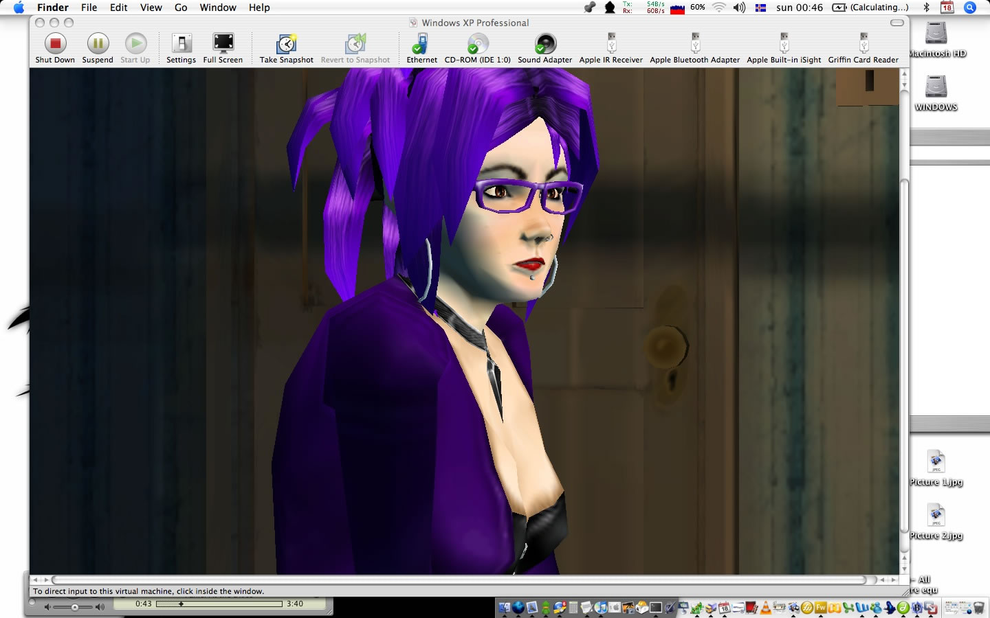Open the File menu
990x618 pixels.
coord(89,8)
